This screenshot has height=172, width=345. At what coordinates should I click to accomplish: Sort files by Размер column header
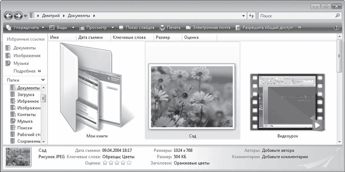pos(163,38)
